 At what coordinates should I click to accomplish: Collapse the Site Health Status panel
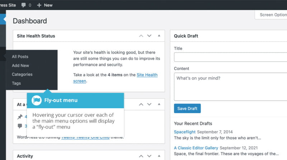159,36
